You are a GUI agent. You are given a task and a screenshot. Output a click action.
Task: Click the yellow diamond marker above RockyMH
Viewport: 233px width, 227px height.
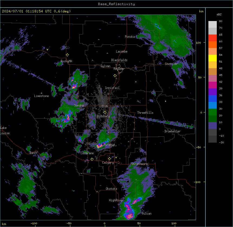pyautogui.click(x=68, y=55)
